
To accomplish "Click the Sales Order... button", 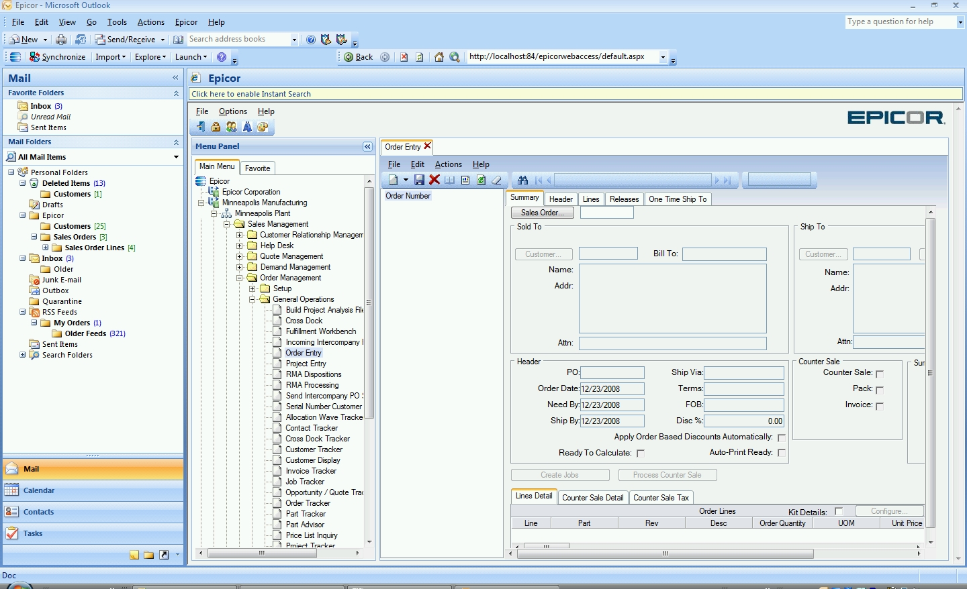I will point(543,213).
